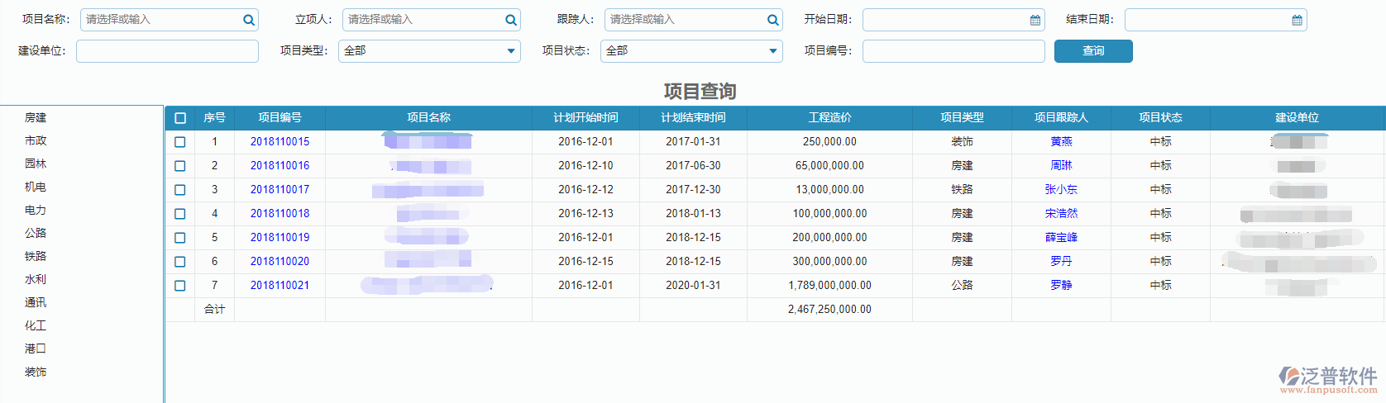
Task: Open project number link 2018110015
Action: (280, 142)
